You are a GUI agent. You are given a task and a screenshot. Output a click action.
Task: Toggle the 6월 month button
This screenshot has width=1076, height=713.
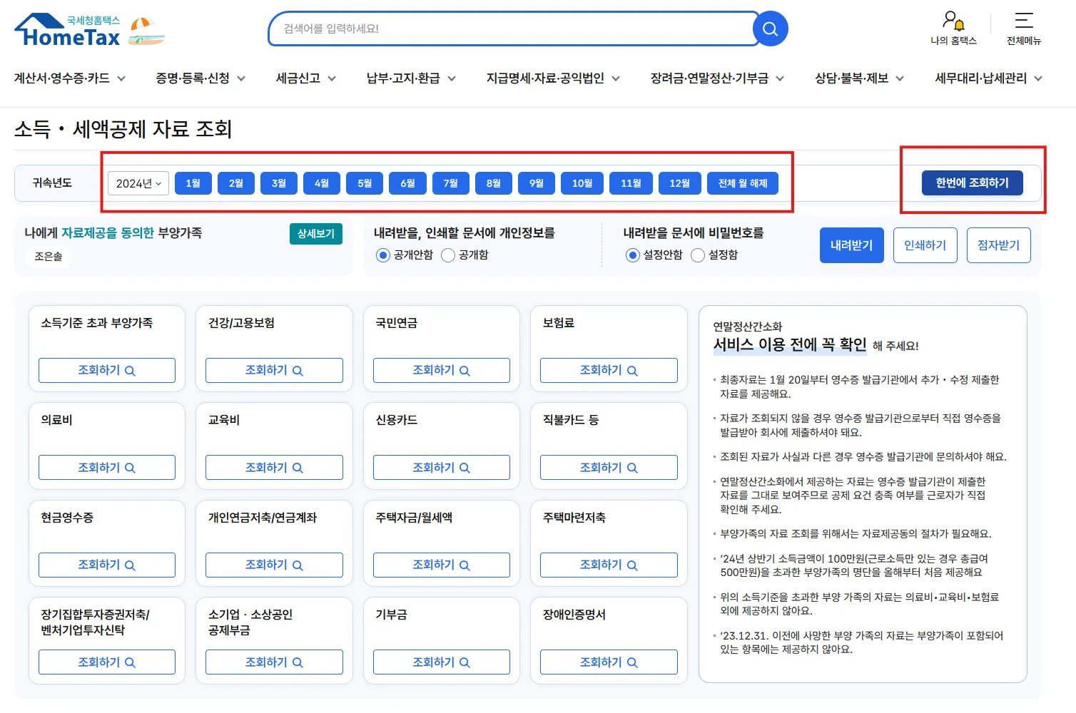(x=407, y=183)
